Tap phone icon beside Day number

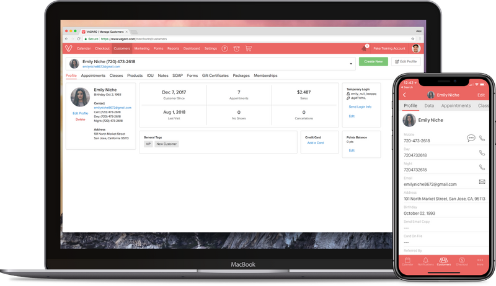[482, 152]
